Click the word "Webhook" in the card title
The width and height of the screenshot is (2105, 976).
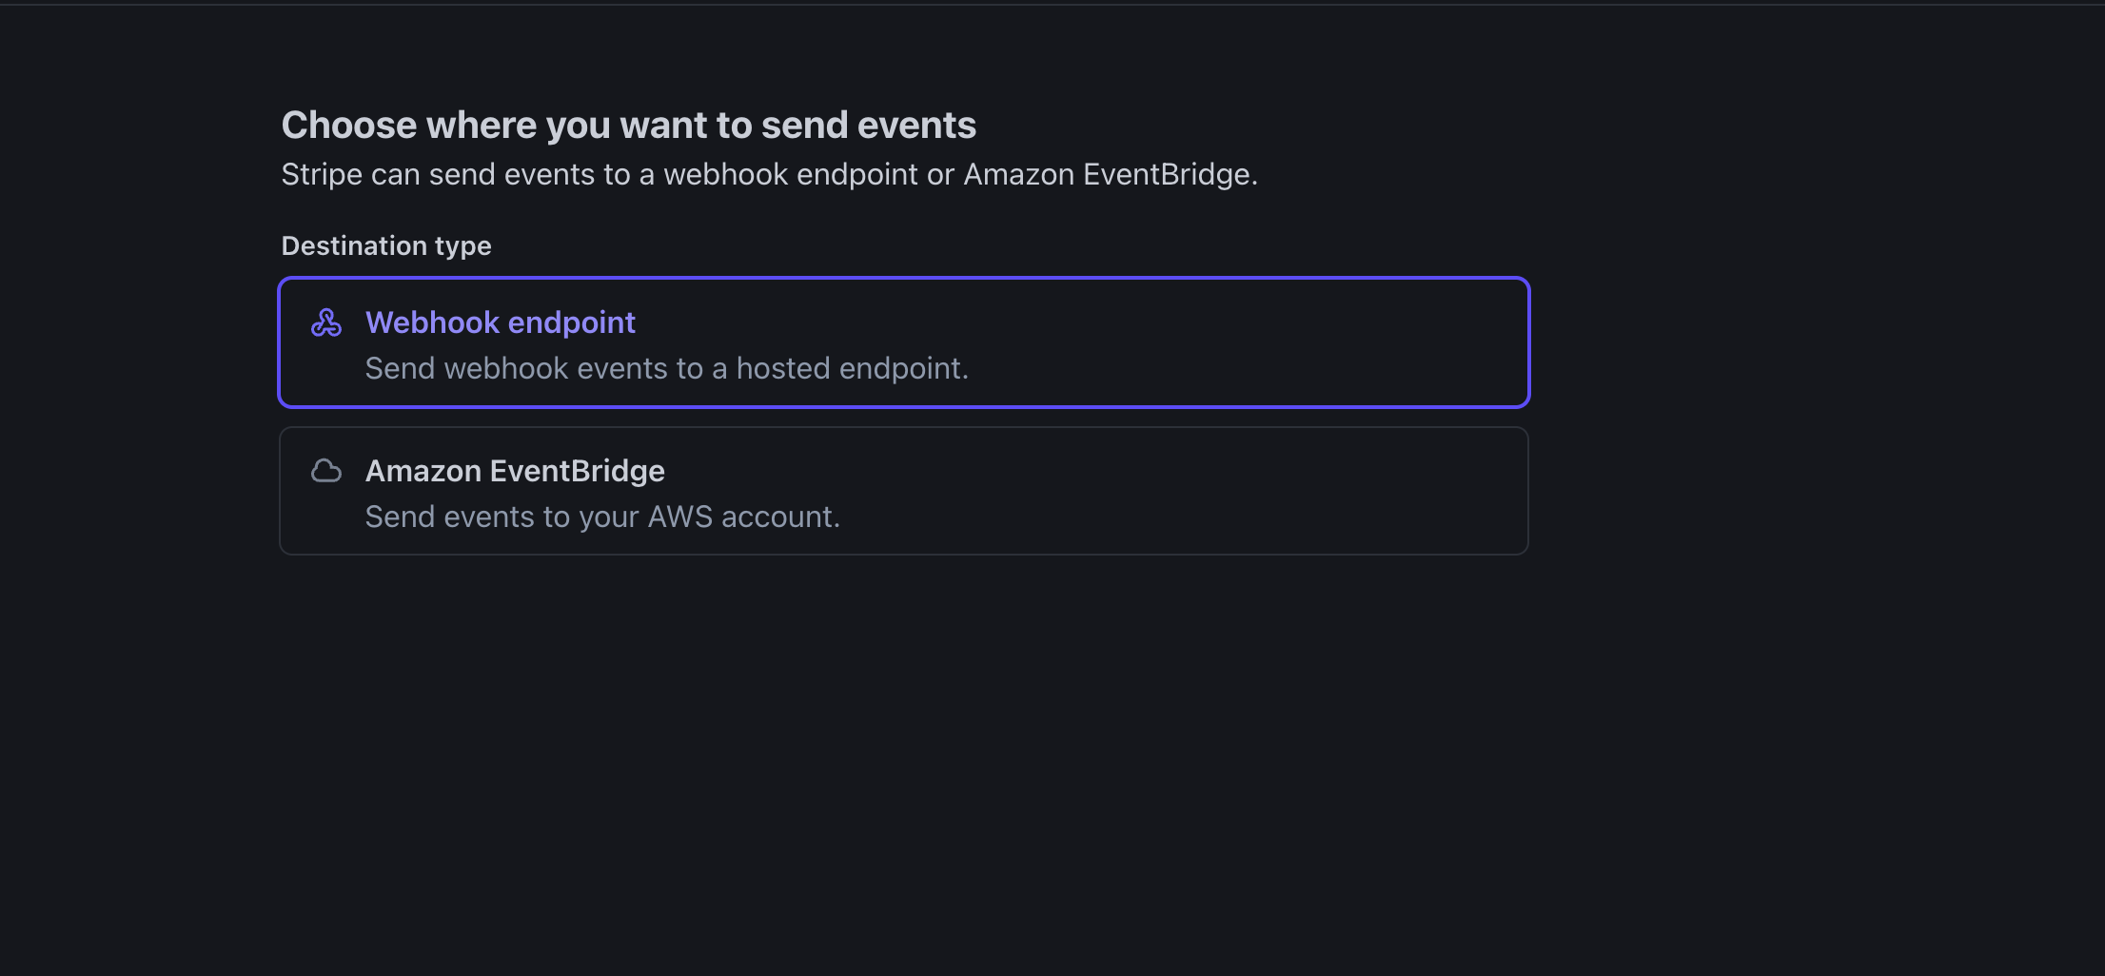click(433, 322)
